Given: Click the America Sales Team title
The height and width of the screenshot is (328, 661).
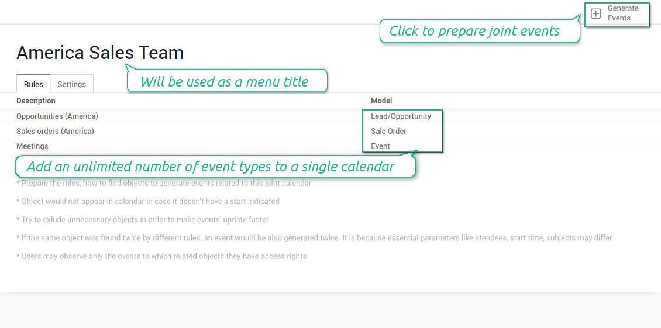Looking at the screenshot, I should coord(100,53).
